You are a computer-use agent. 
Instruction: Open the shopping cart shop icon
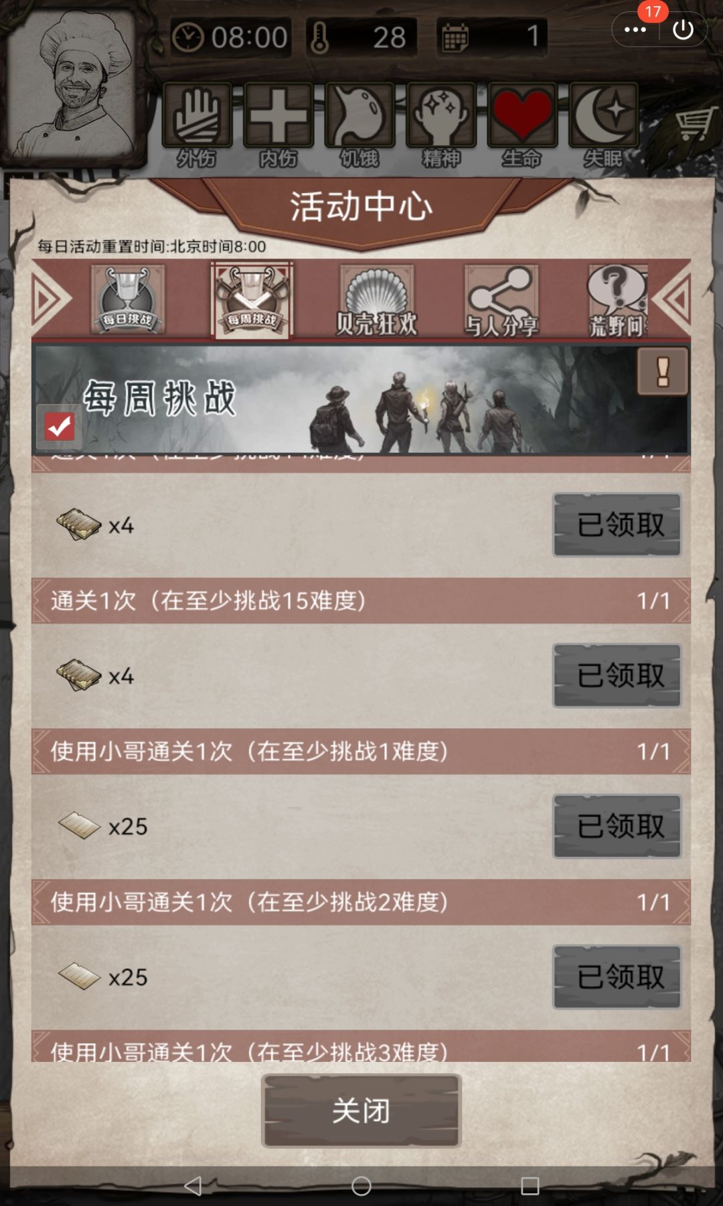click(693, 125)
